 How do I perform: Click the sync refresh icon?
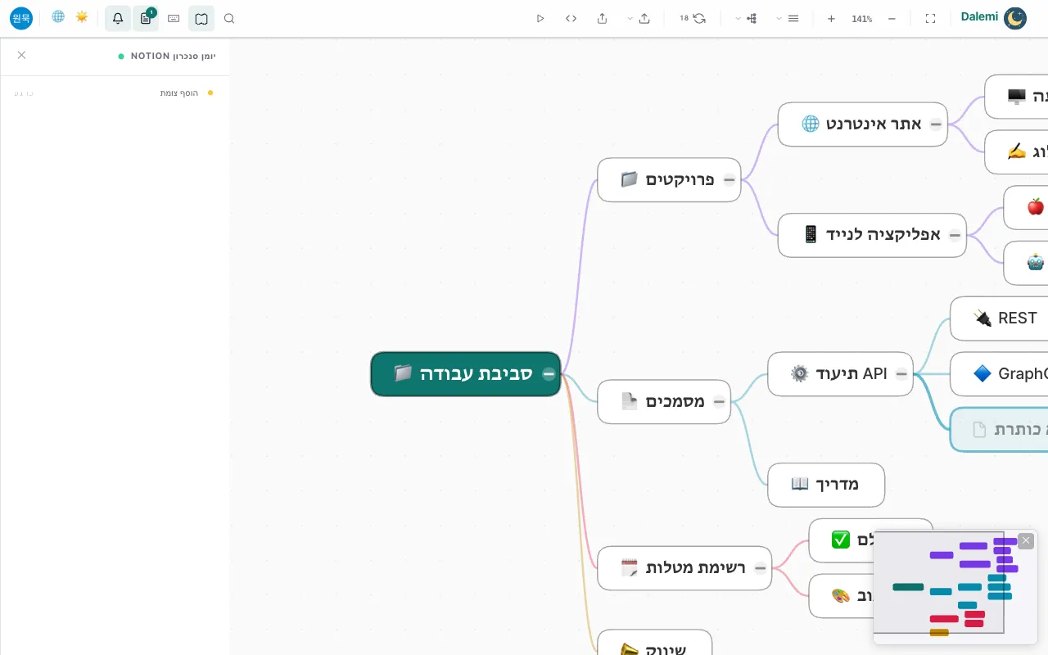coord(698,18)
